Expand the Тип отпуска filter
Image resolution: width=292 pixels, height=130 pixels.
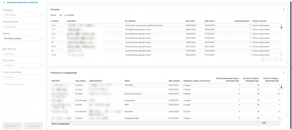tap(23, 65)
